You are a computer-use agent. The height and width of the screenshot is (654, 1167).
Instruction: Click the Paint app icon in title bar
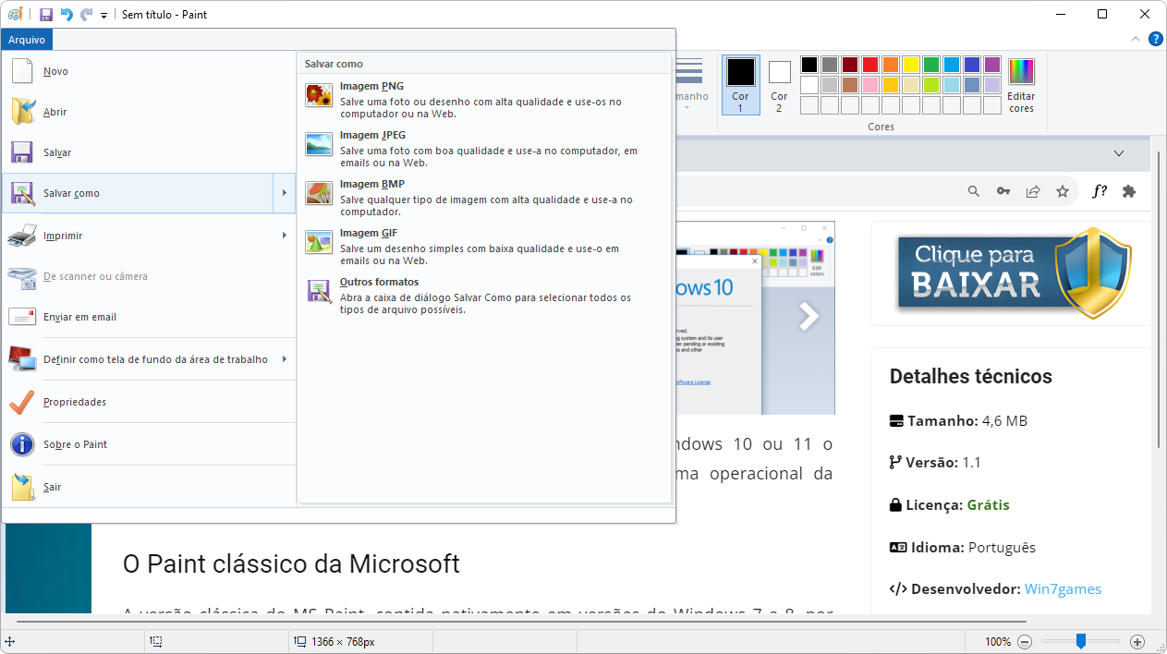(x=16, y=14)
